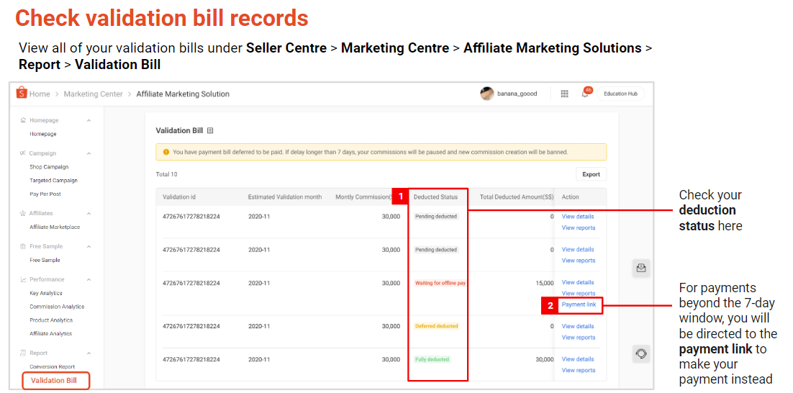
Task: Collapse the Campaign sidebar section
Action: click(x=89, y=153)
